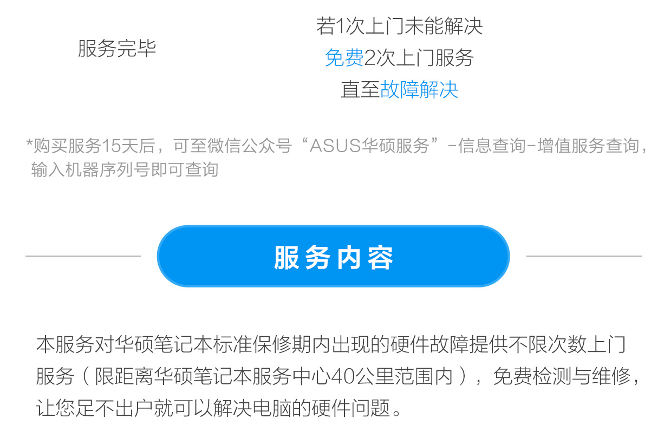Click the 若1次上门未能解决 line
The image size is (664, 438).
400,26
